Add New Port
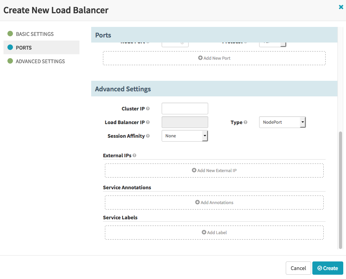Image resolution: width=346 pixels, height=279 pixels. coord(214,58)
